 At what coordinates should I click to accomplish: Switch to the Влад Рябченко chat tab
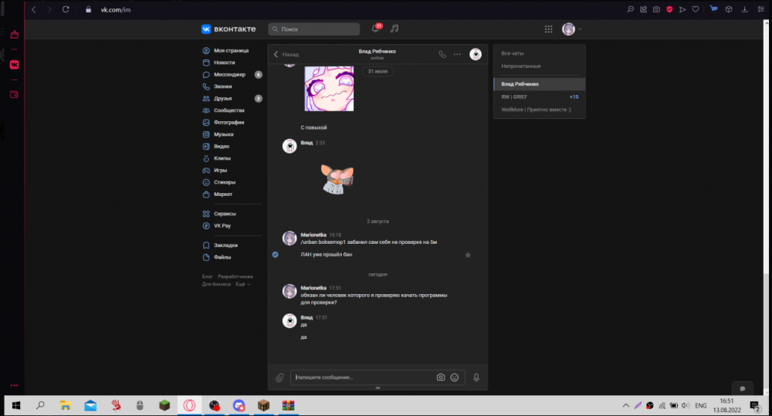pos(539,84)
